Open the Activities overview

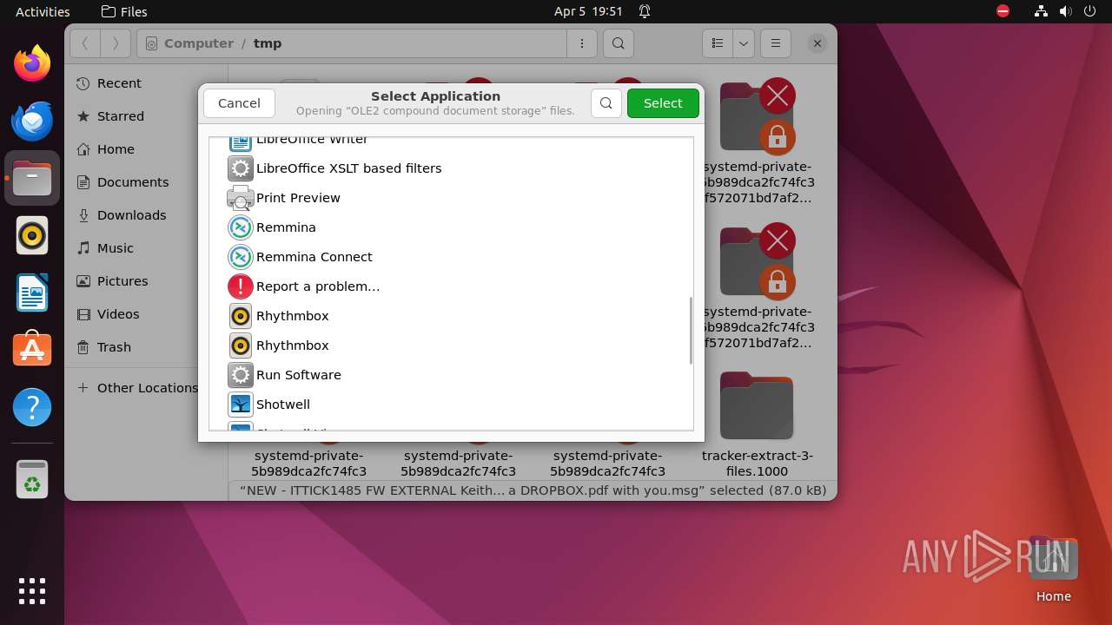coord(43,11)
